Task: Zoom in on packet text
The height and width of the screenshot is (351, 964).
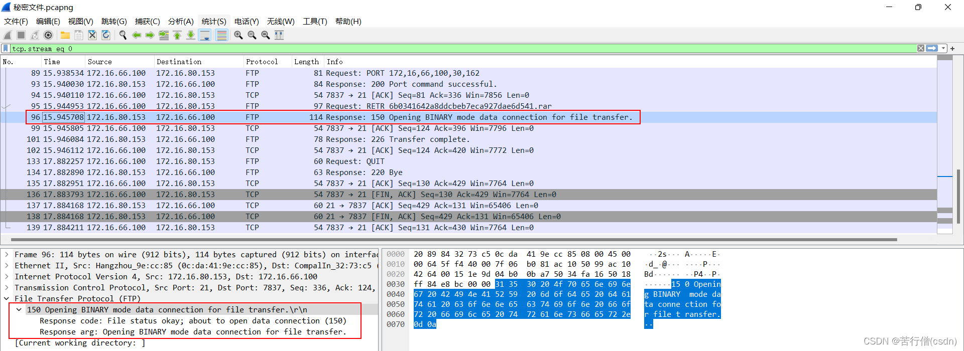Action: tap(238, 35)
